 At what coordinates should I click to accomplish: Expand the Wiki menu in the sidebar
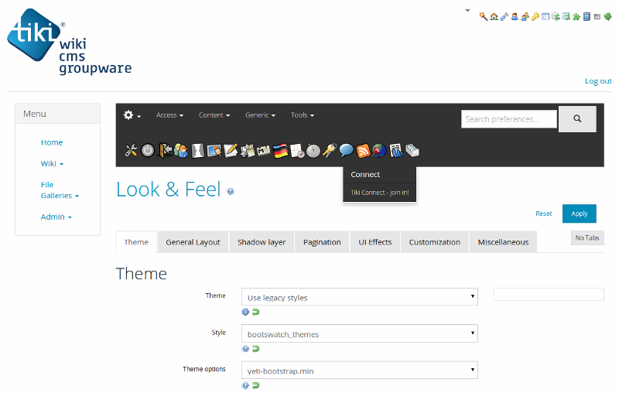(x=52, y=164)
